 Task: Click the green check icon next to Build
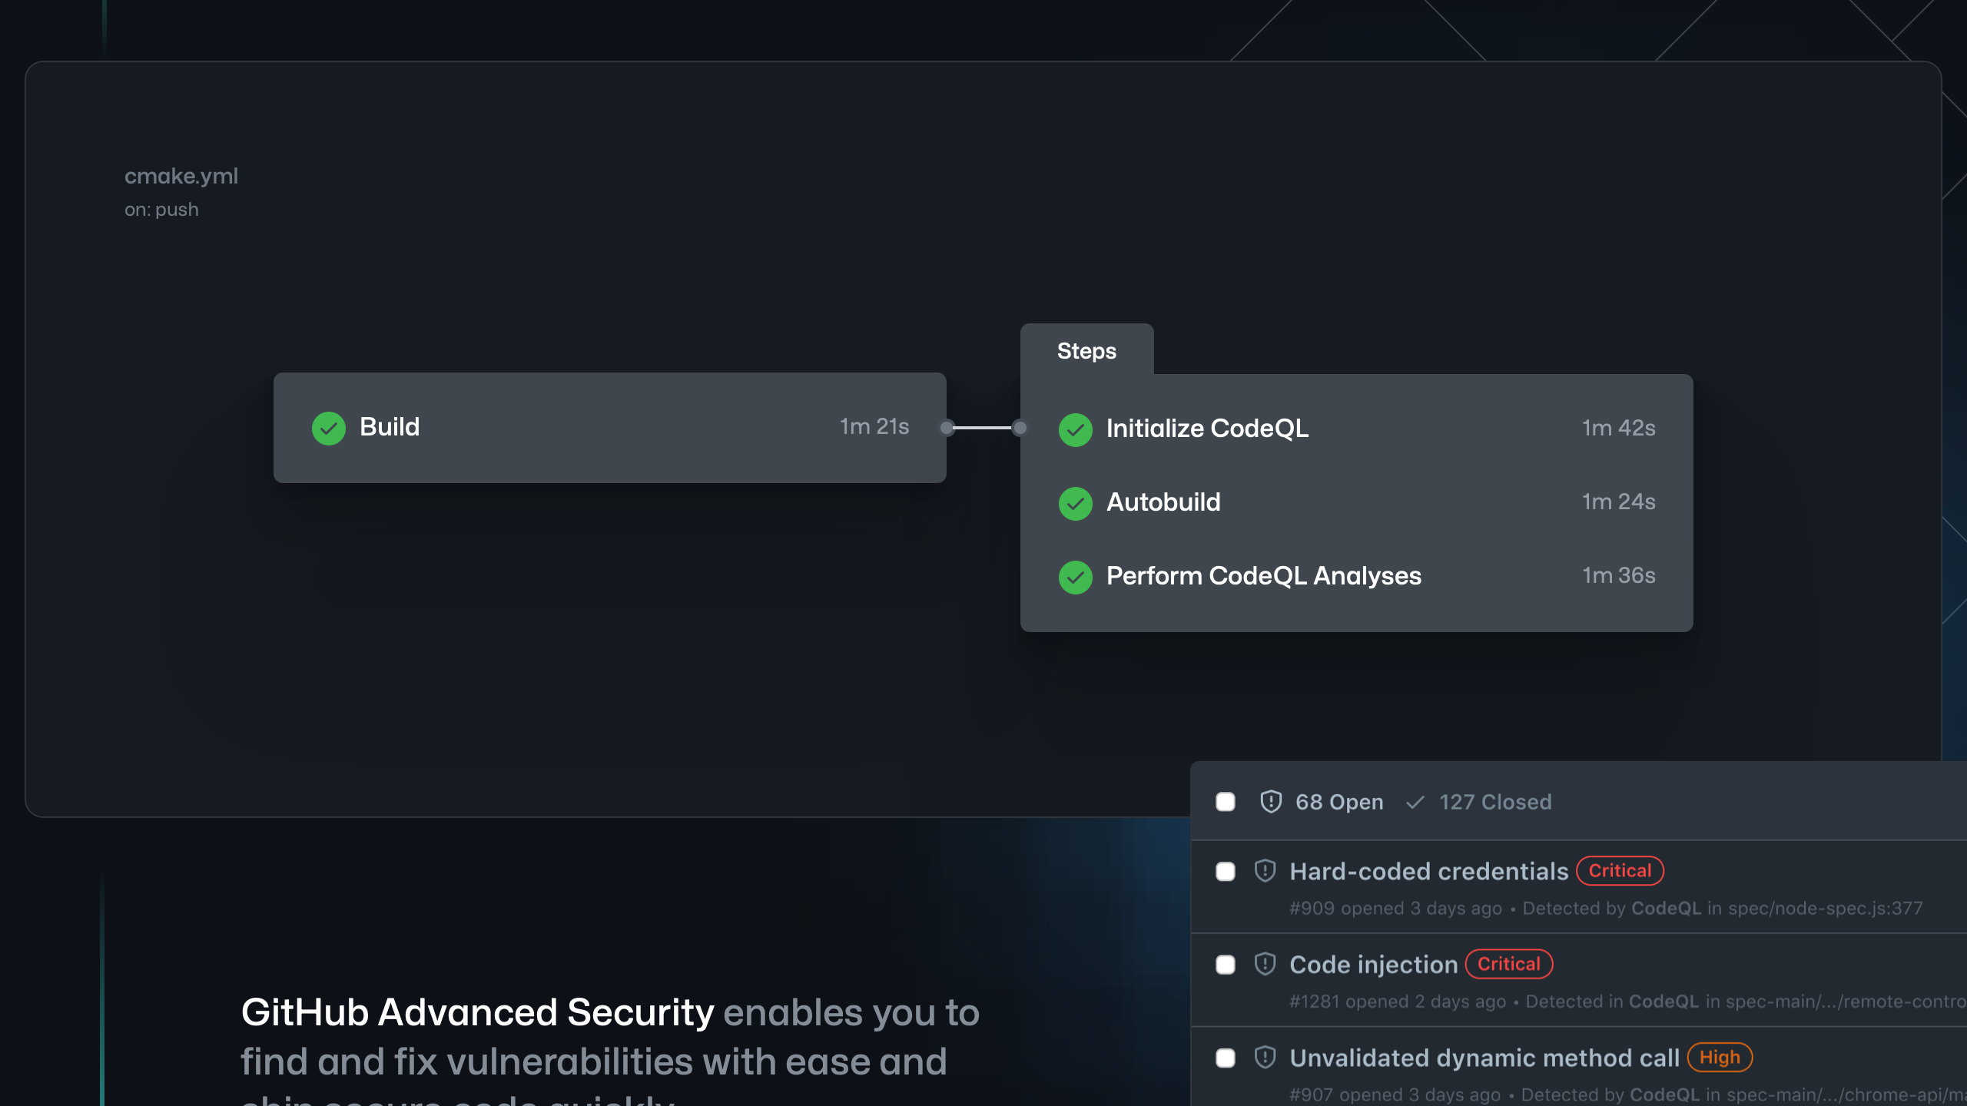click(x=328, y=428)
